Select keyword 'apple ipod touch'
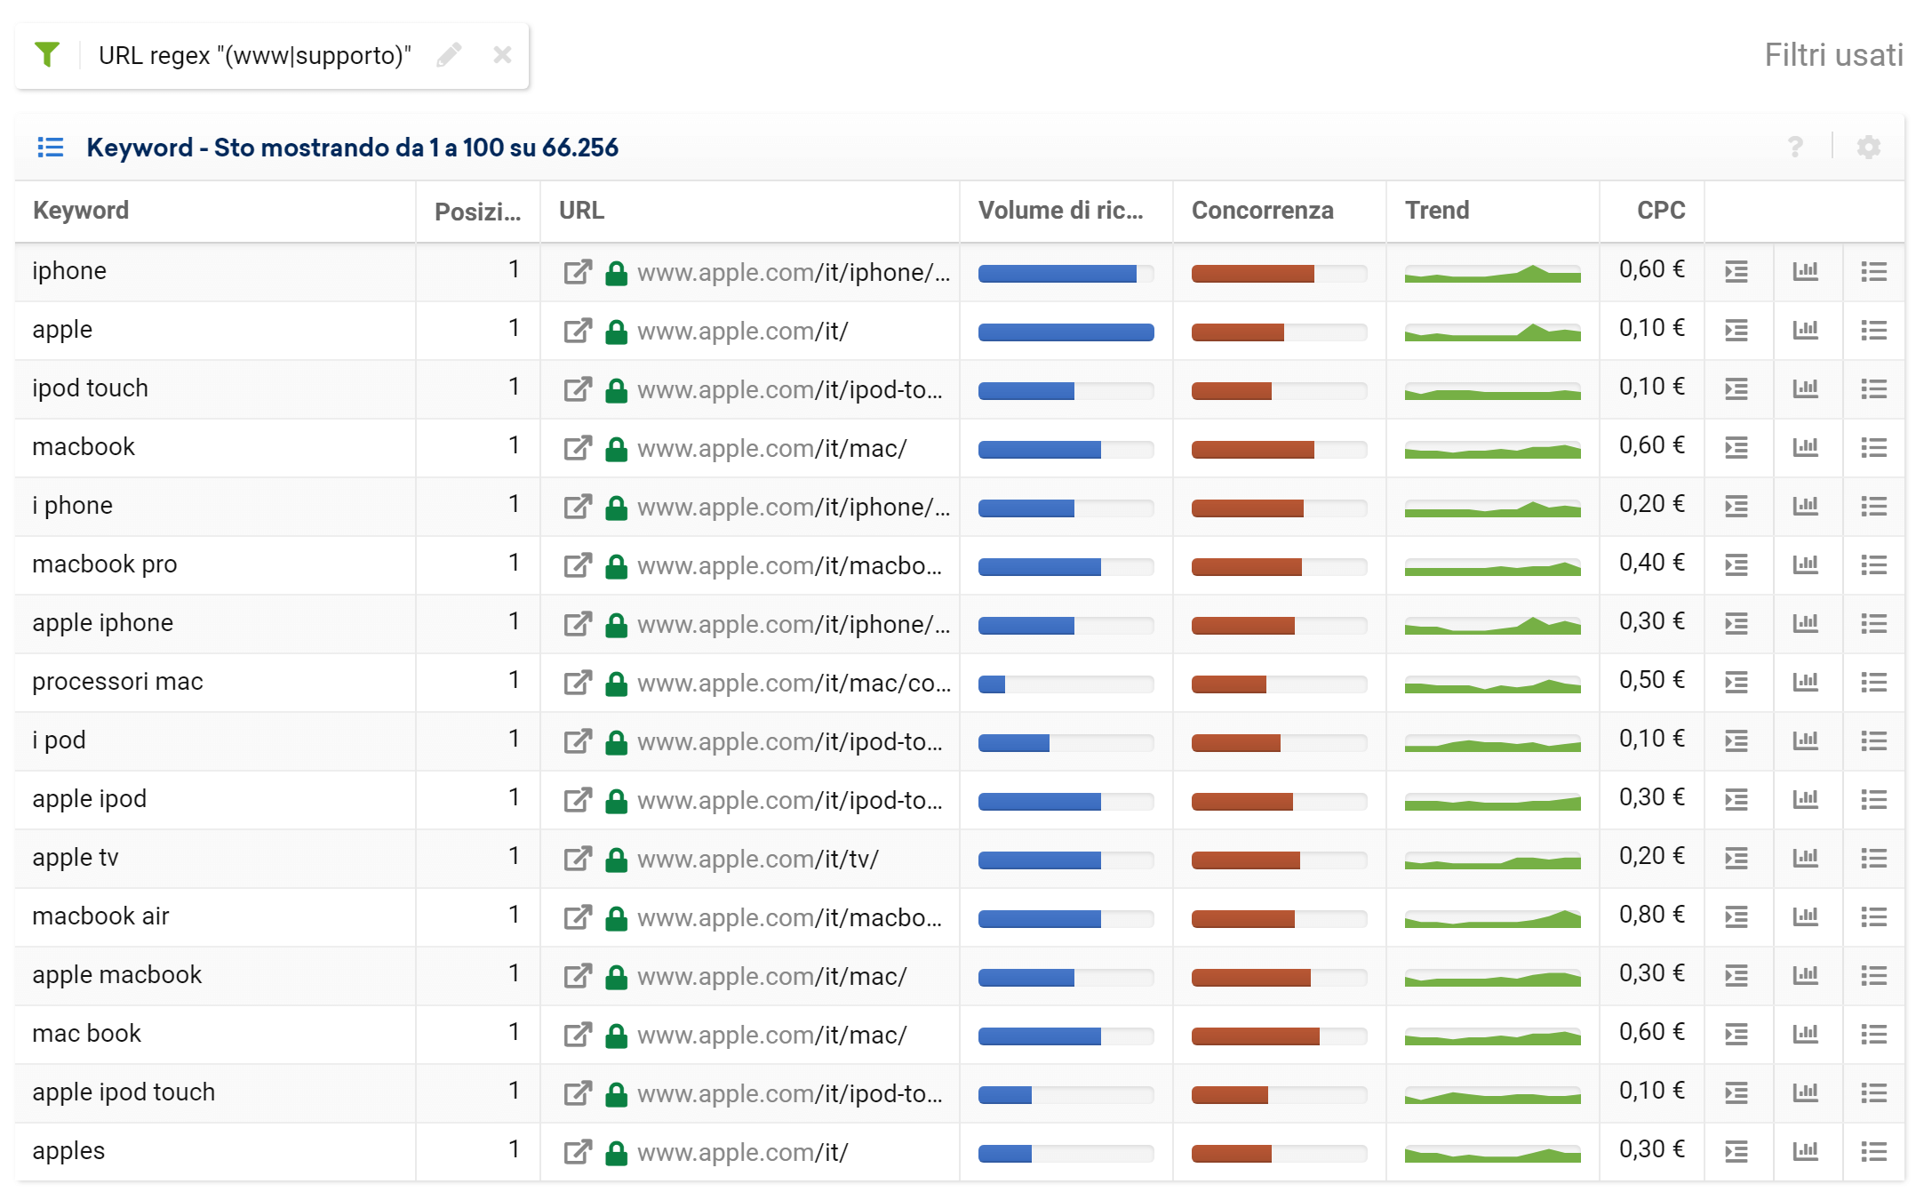 (x=124, y=1092)
